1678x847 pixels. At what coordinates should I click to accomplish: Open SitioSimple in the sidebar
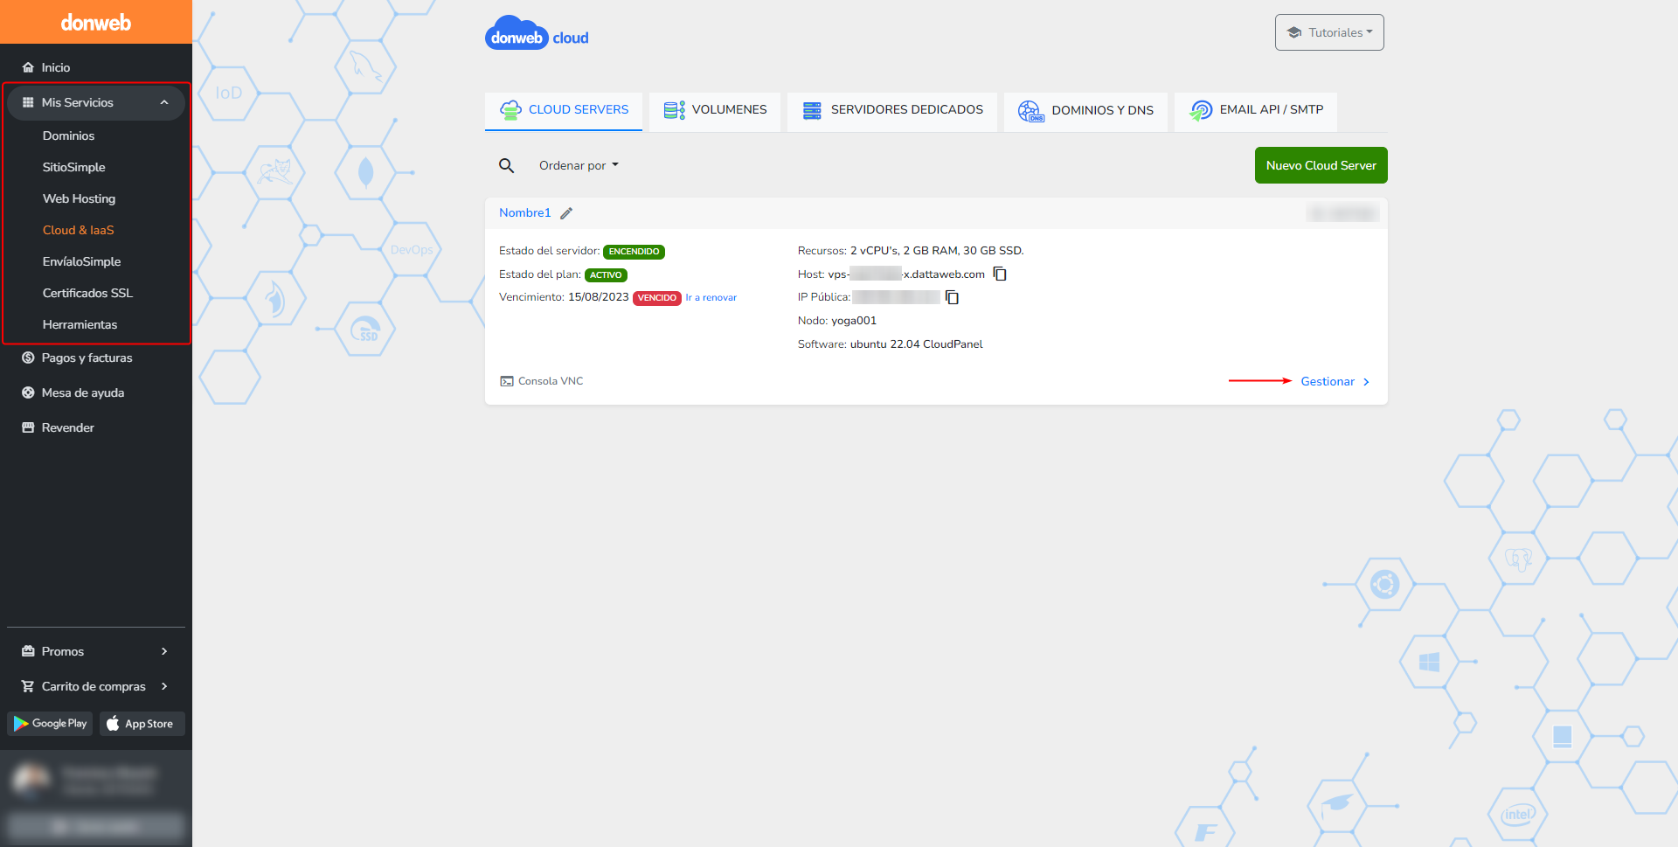(73, 167)
